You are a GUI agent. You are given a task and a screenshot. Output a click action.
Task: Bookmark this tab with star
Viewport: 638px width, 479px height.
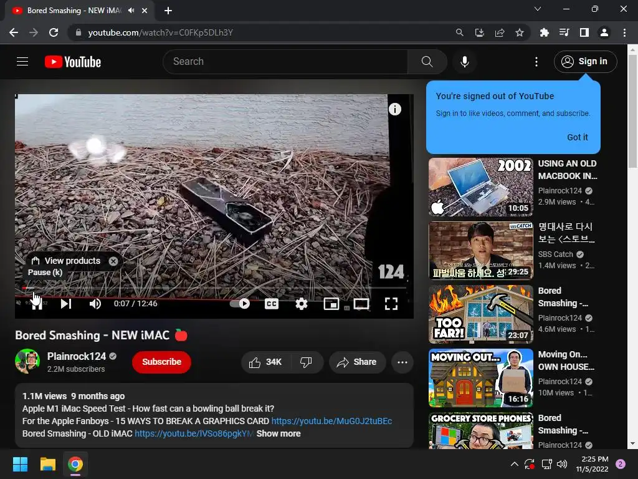coord(519,32)
